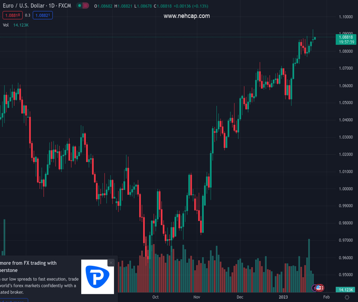The image size is (358, 302).
Task: Click the blue Pepperstone logo
Action: click(98, 276)
